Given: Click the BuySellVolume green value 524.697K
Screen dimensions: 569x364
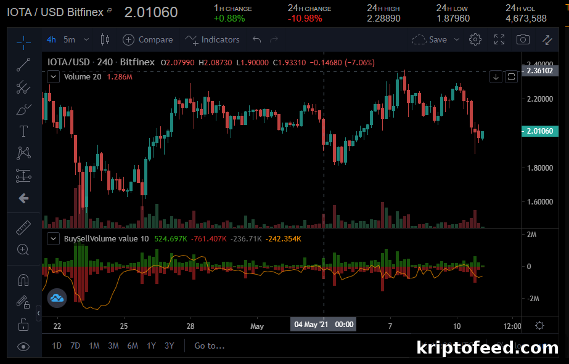Looking at the screenshot, I should coord(171,239).
